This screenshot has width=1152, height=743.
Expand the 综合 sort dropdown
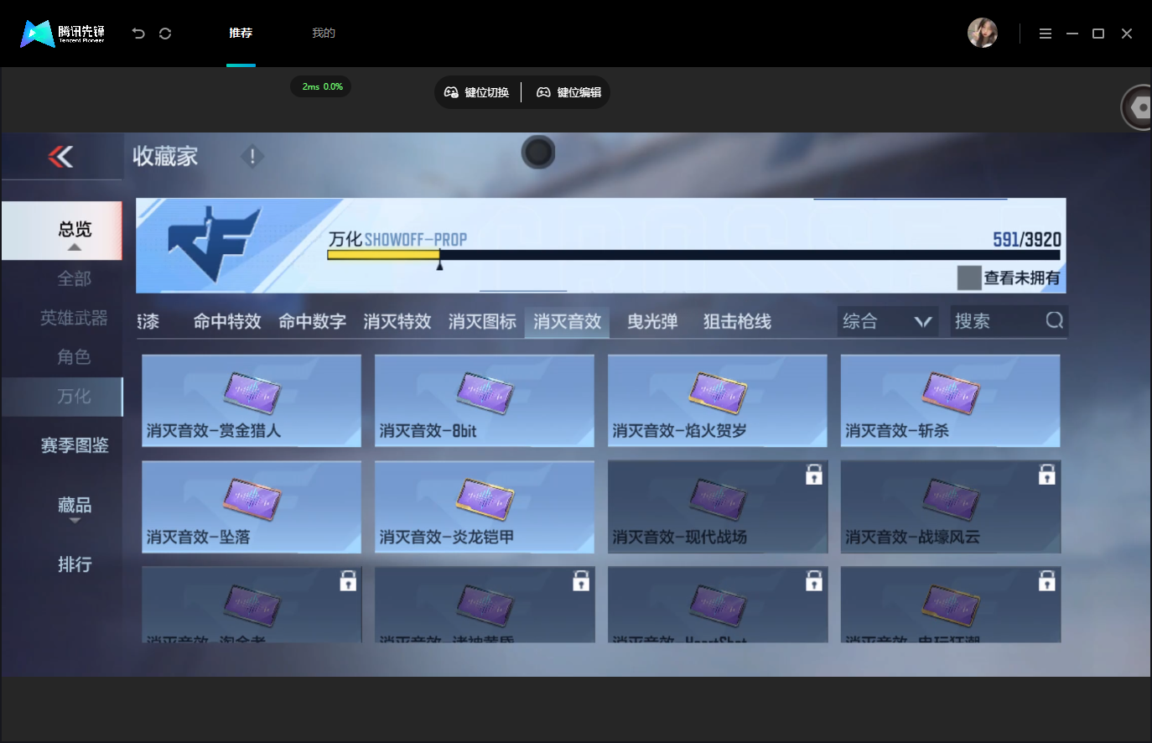click(890, 321)
